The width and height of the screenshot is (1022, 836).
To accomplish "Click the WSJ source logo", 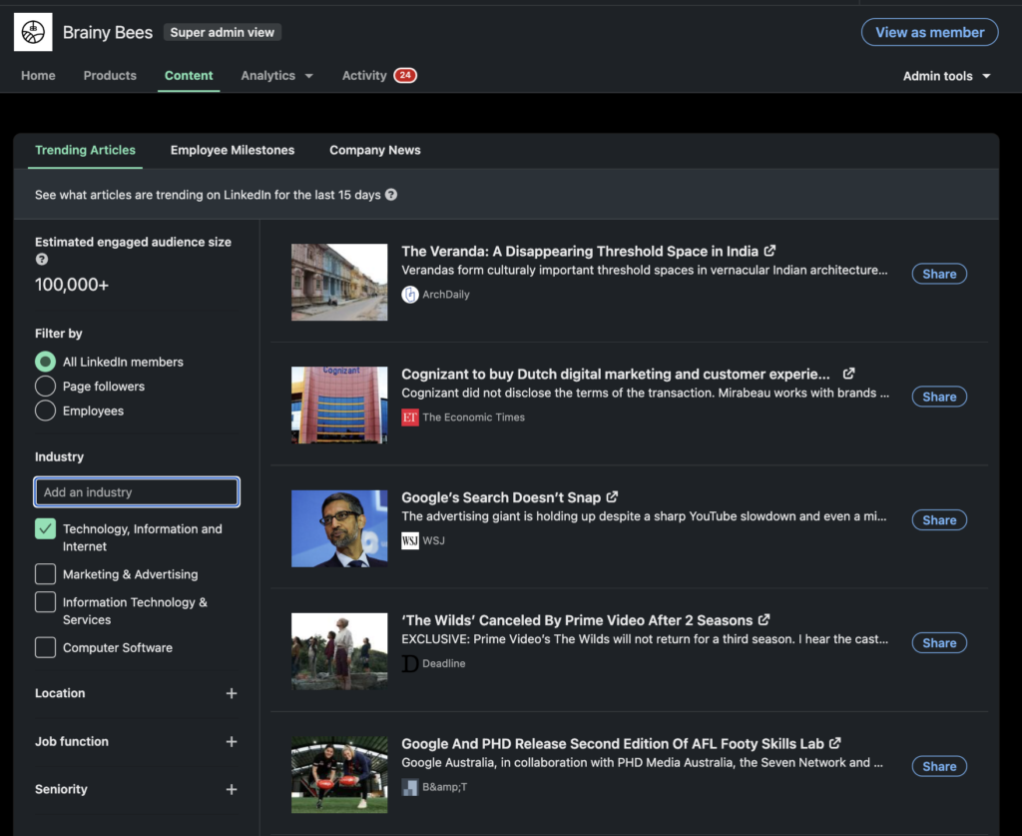I will (x=410, y=540).
